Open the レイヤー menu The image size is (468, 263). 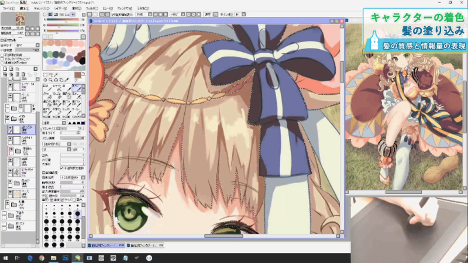tap(61, 8)
